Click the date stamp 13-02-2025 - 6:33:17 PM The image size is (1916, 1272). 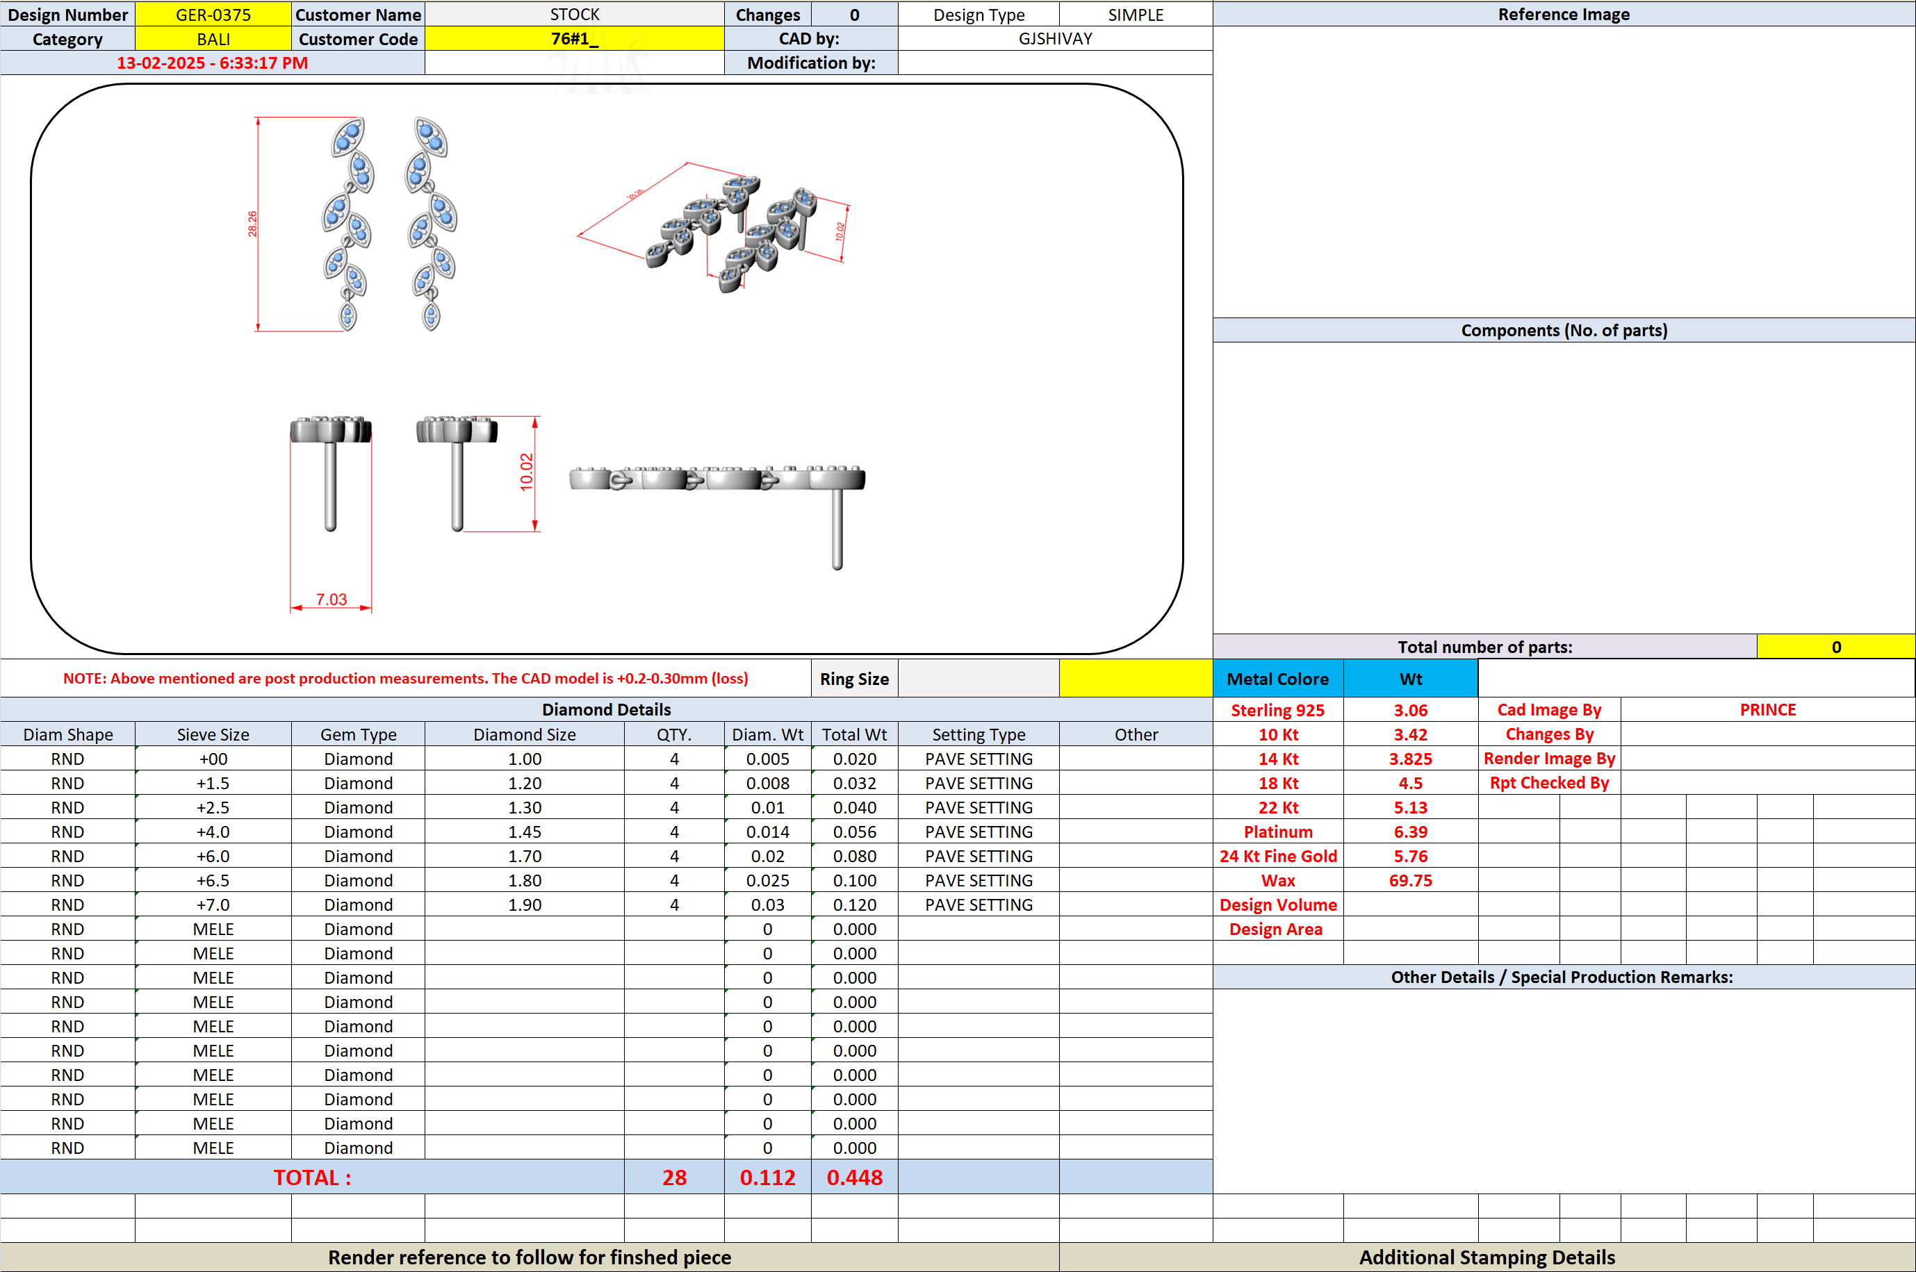[213, 63]
